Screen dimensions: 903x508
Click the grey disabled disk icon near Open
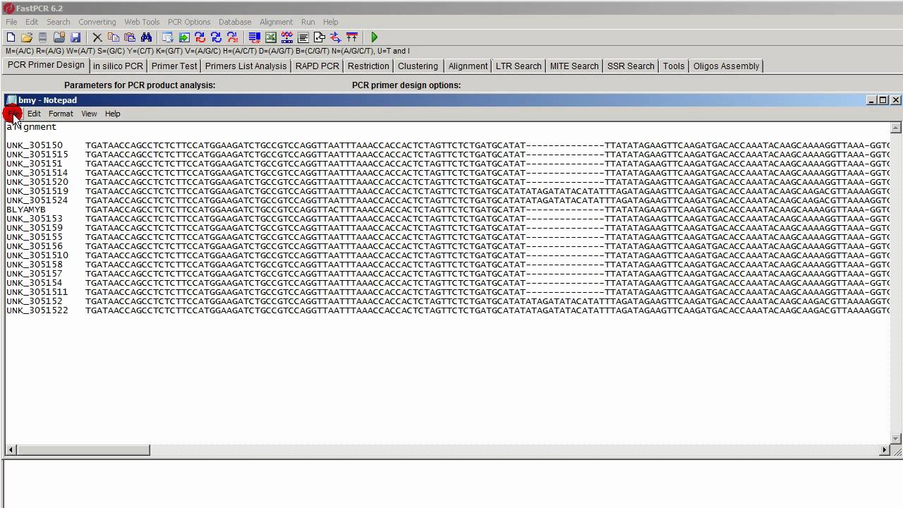click(42, 37)
